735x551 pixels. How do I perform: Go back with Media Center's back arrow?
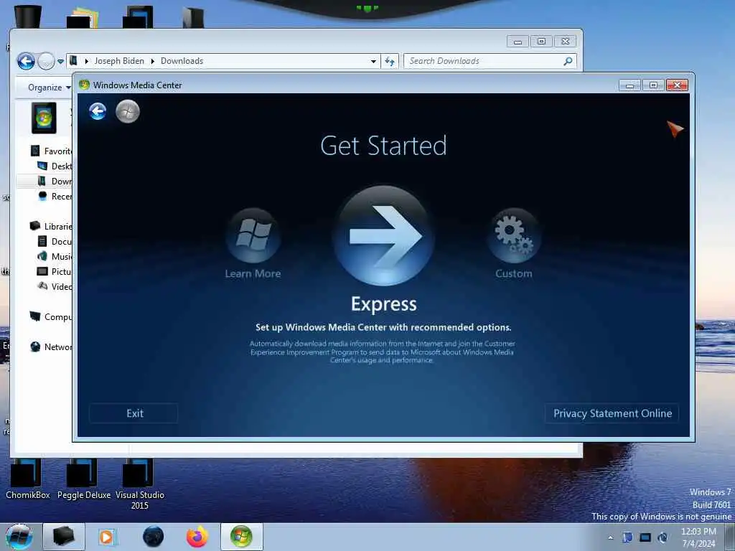point(98,111)
